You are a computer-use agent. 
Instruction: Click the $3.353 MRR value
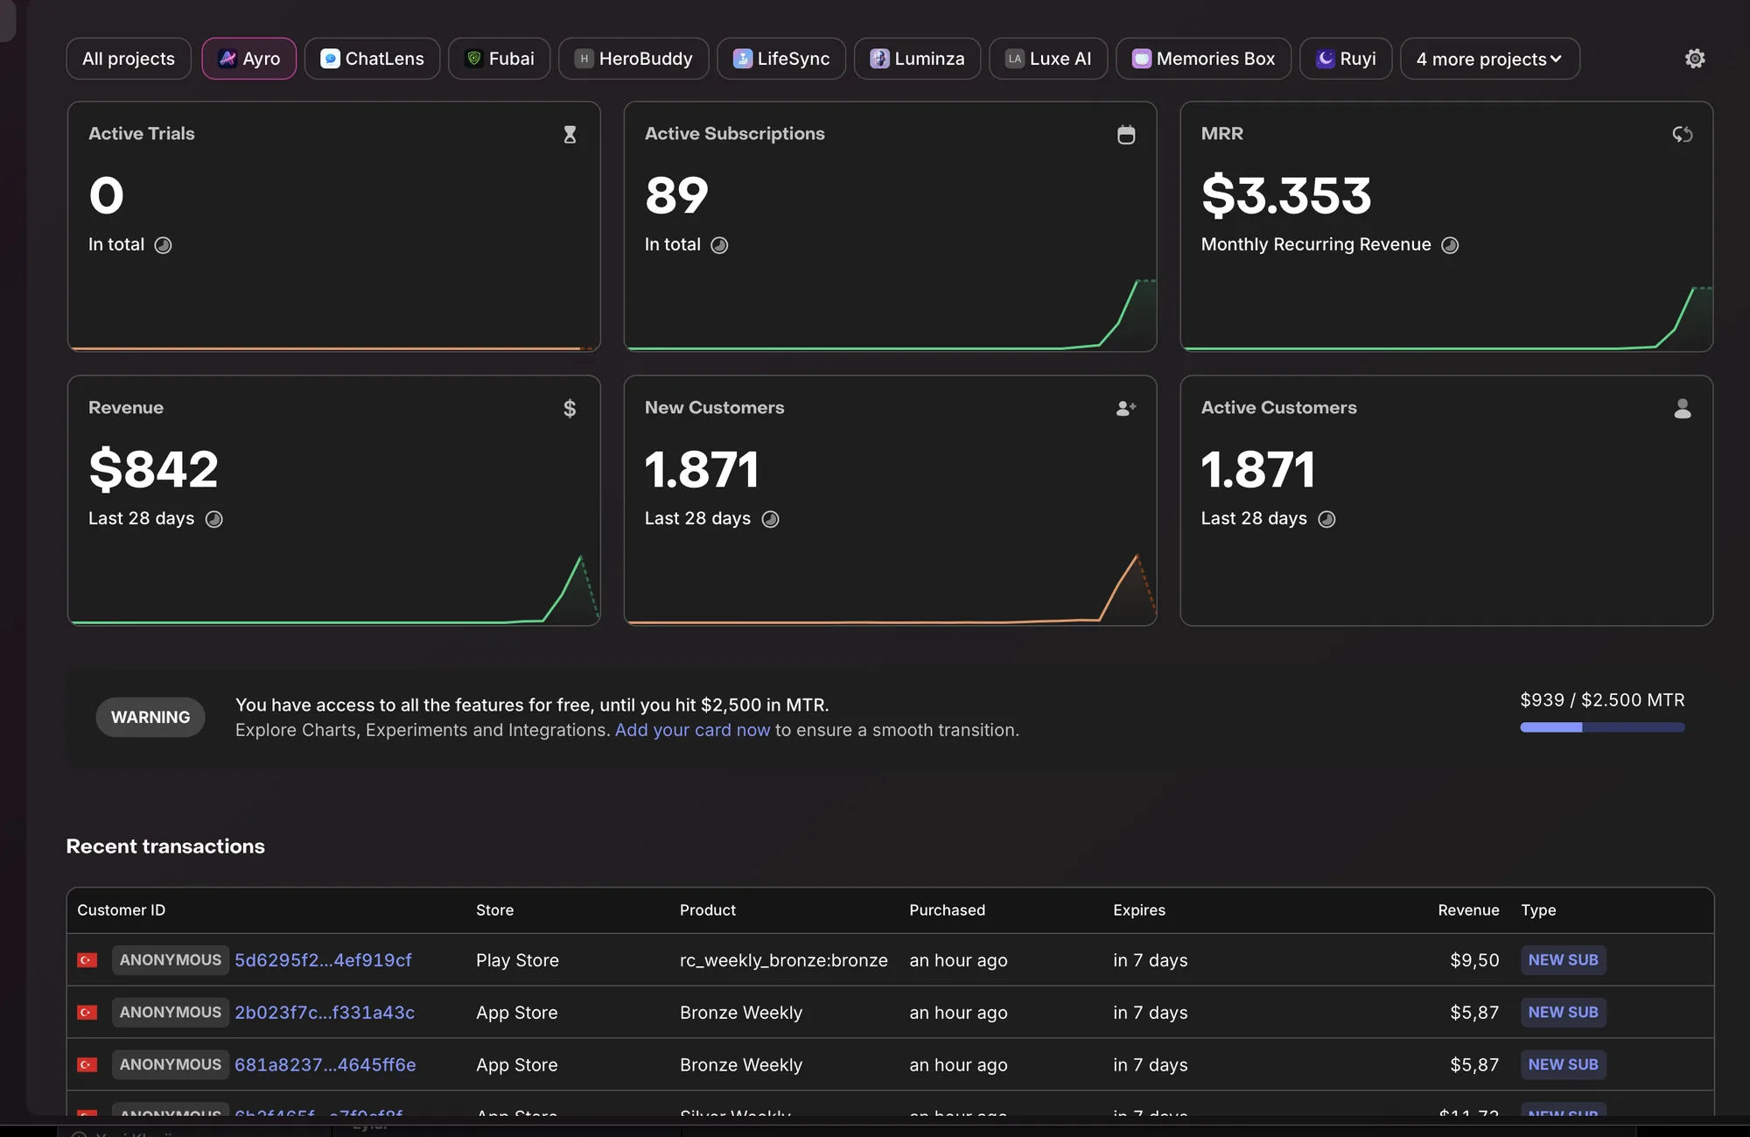click(x=1286, y=195)
